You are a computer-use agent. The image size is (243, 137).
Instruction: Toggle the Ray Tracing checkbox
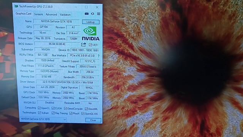(x=53, y=113)
